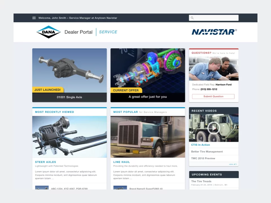Click the welcome message for John Smith
The width and height of the screenshot is (271, 203).
[x=78, y=18]
